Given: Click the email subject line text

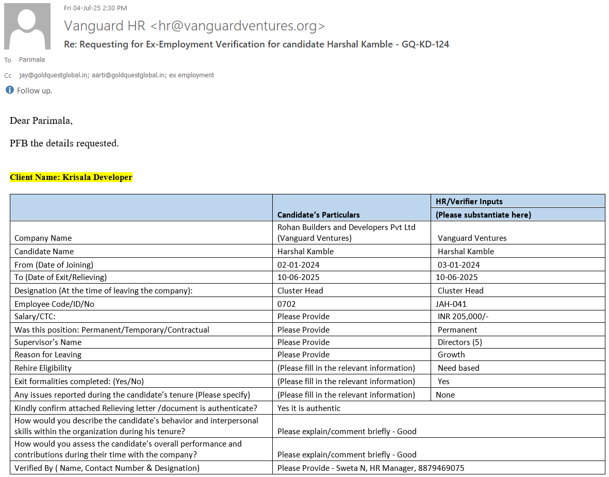Looking at the screenshot, I should (256, 44).
